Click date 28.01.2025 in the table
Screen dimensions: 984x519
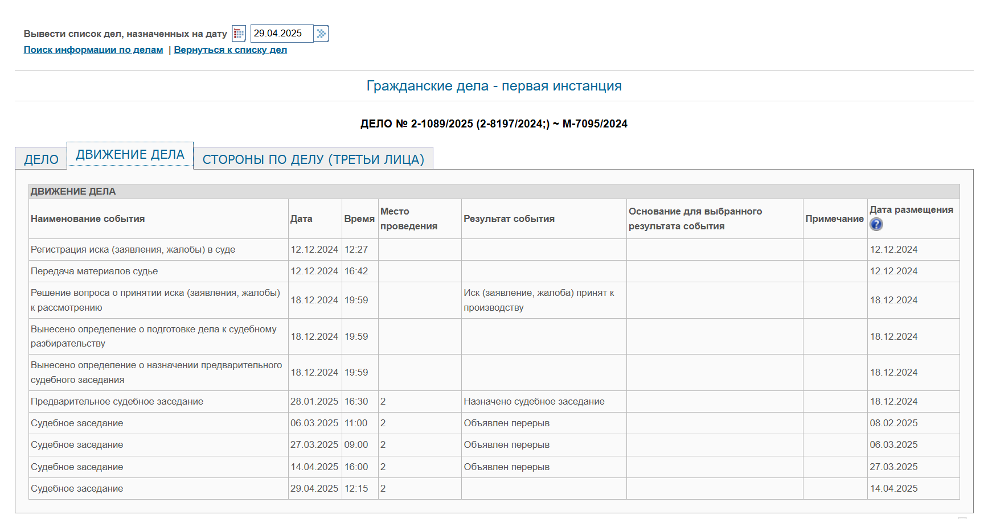tap(314, 402)
